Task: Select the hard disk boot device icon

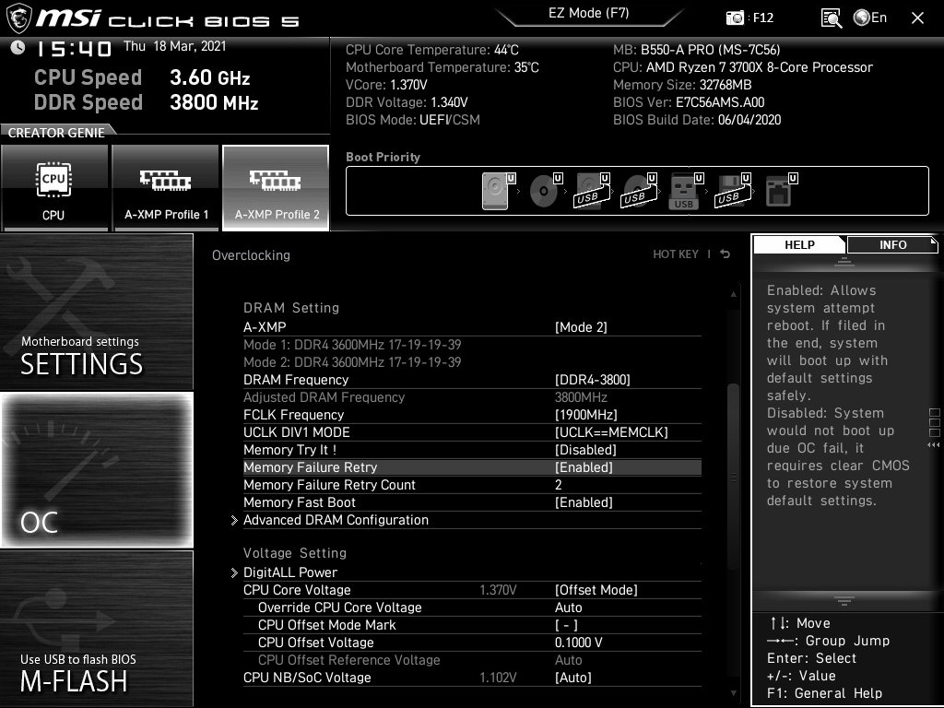Action: point(499,191)
